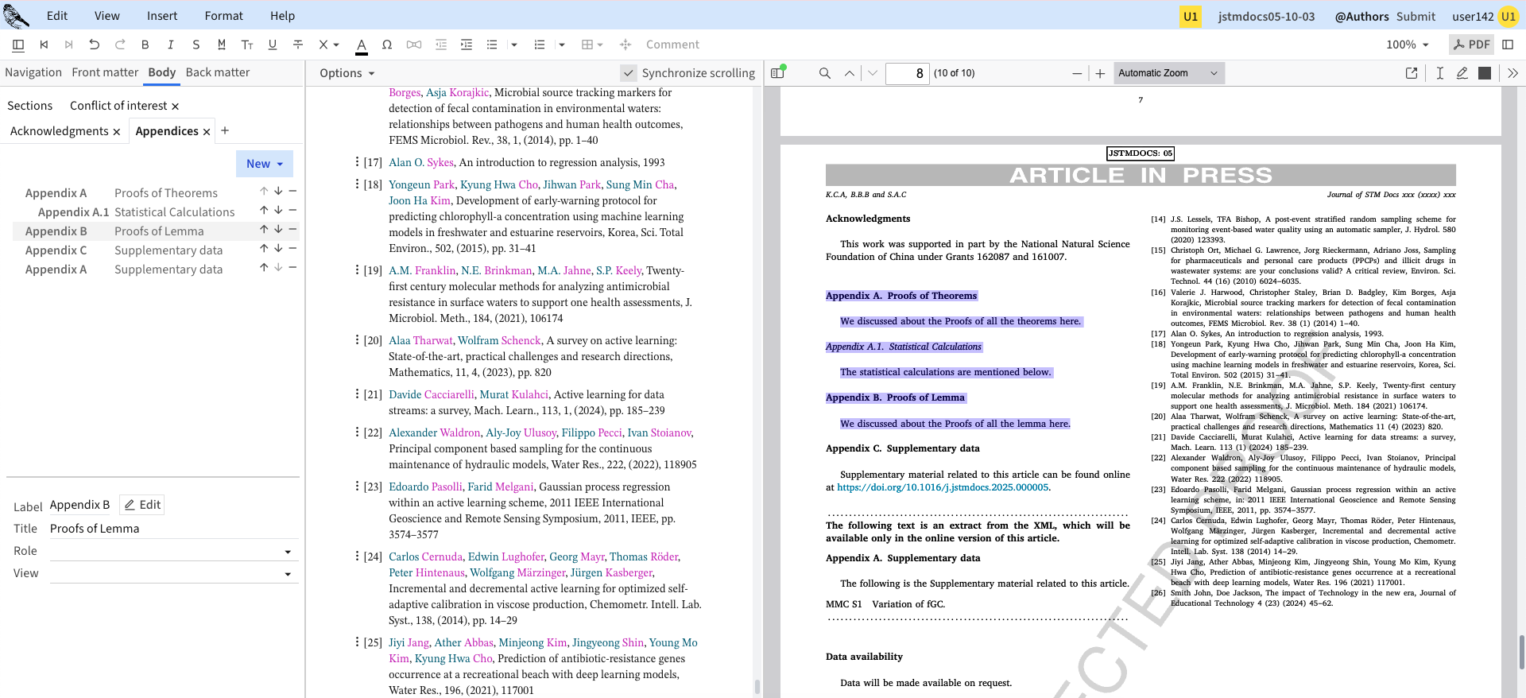Click the Undo icon in the toolbar
Screen dimensions: 1526x698
tap(95, 45)
